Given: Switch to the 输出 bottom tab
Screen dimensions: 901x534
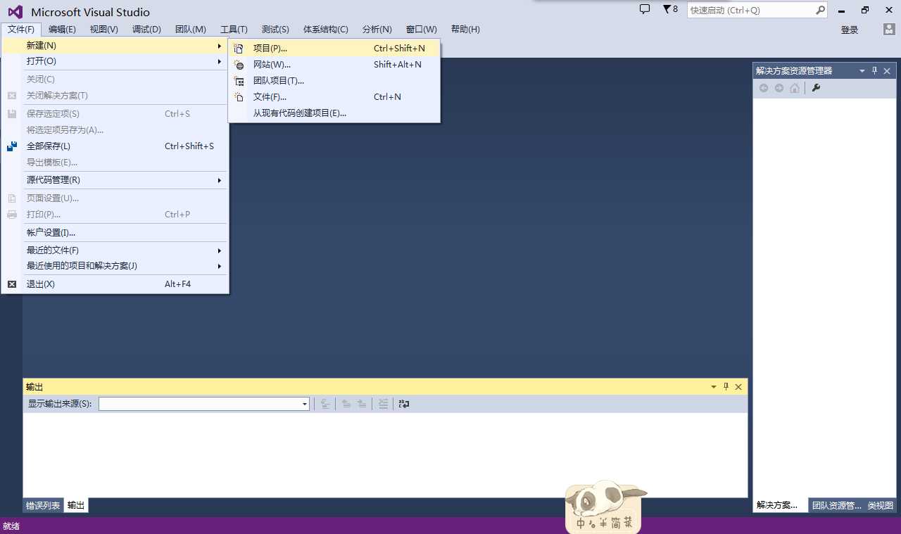Looking at the screenshot, I should click(x=76, y=505).
